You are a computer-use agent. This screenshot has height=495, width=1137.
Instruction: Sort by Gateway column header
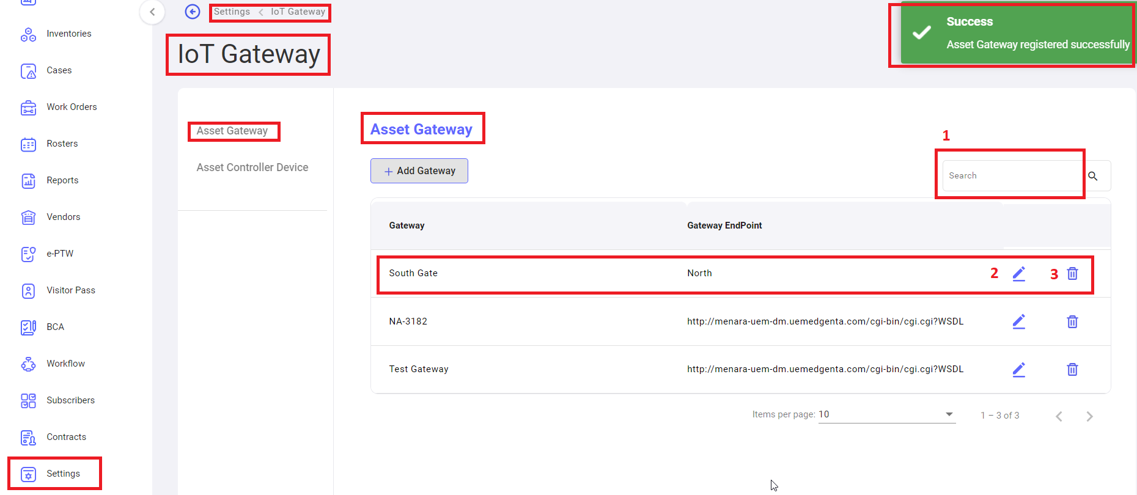(x=407, y=226)
